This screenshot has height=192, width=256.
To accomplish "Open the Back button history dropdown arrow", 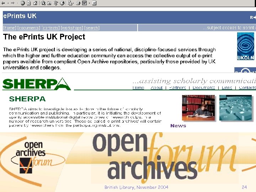I will click(x=8, y=3).
